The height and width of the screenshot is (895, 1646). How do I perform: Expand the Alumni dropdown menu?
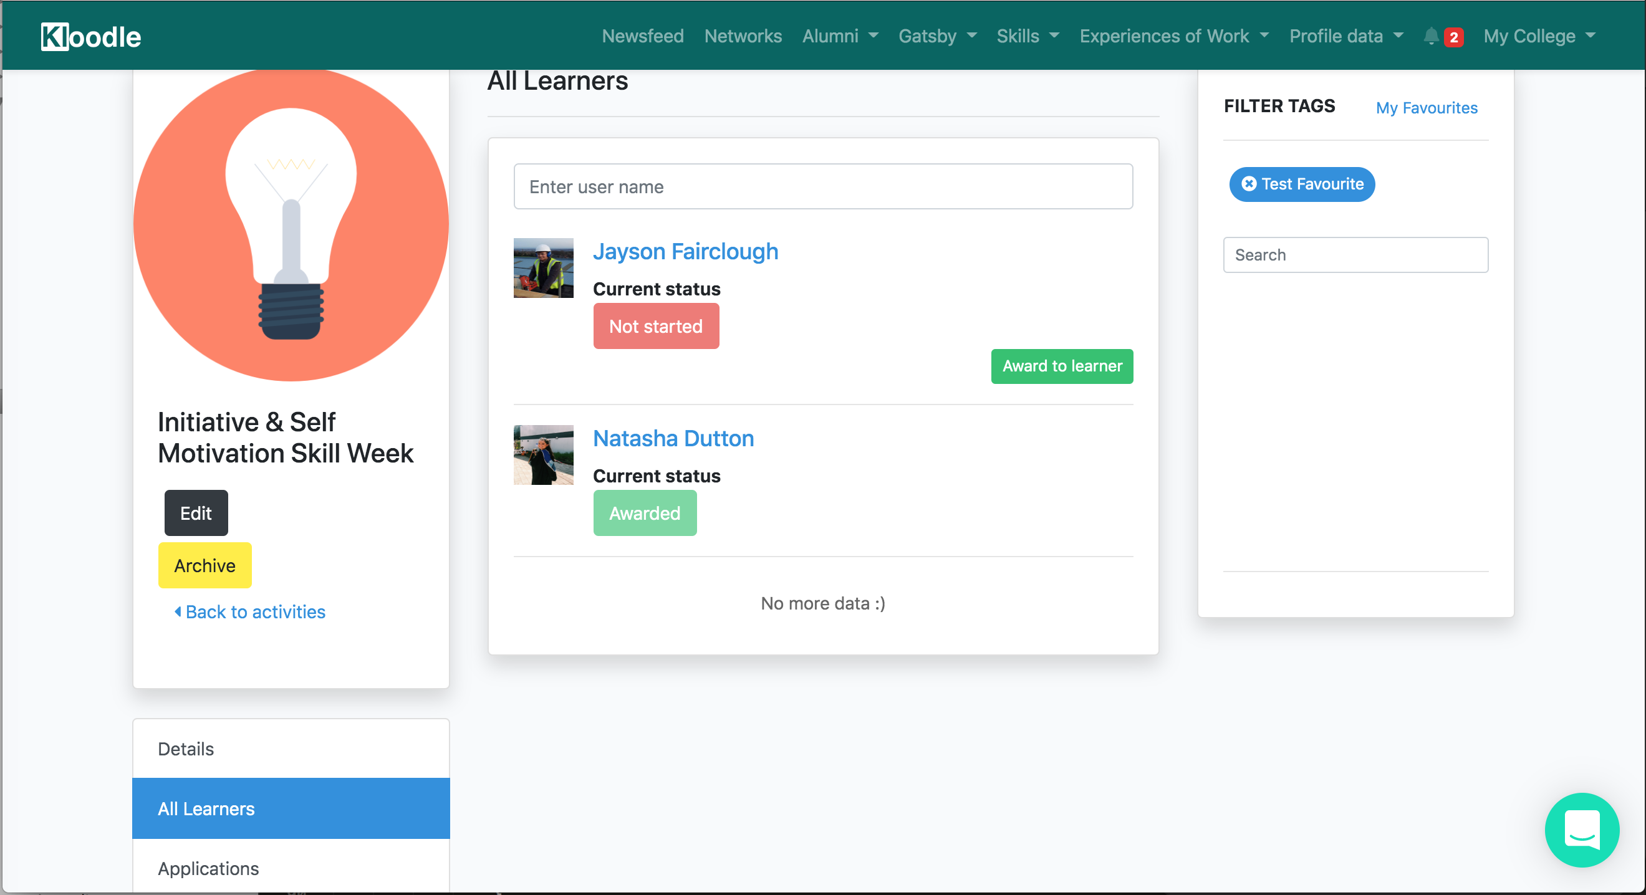pyautogui.click(x=840, y=36)
